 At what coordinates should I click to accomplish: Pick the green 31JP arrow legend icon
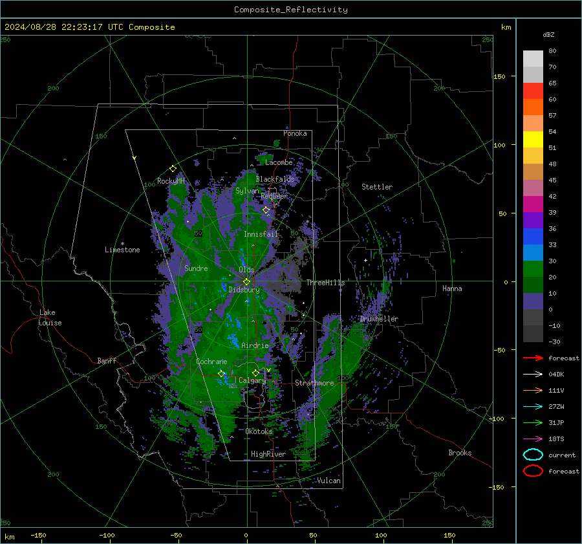(x=533, y=422)
